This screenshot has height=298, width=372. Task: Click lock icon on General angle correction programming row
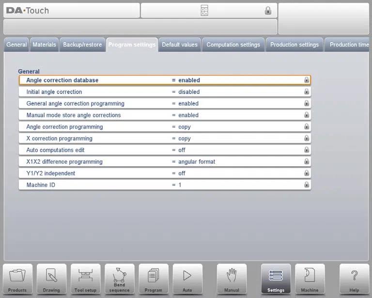307,103
